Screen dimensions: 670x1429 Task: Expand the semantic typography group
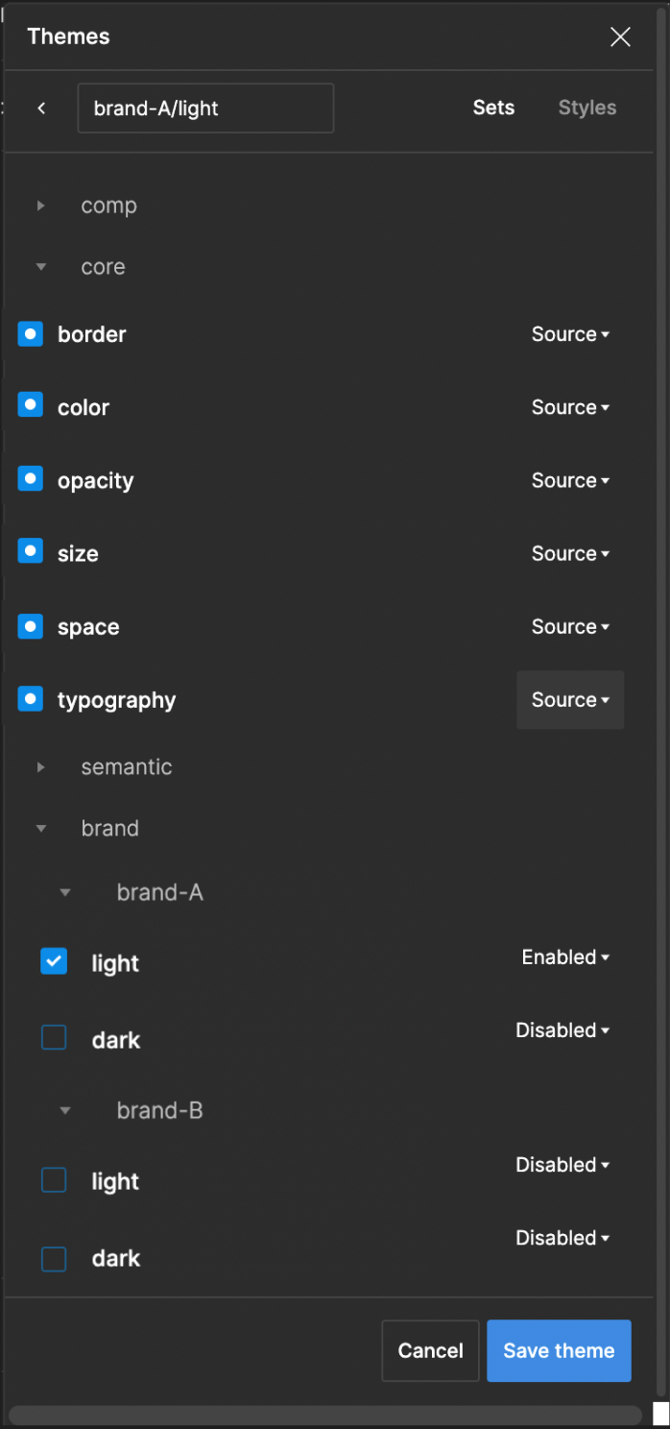click(x=41, y=766)
